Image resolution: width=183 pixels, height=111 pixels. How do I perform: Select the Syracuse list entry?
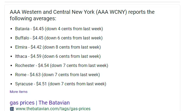pos(60,84)
